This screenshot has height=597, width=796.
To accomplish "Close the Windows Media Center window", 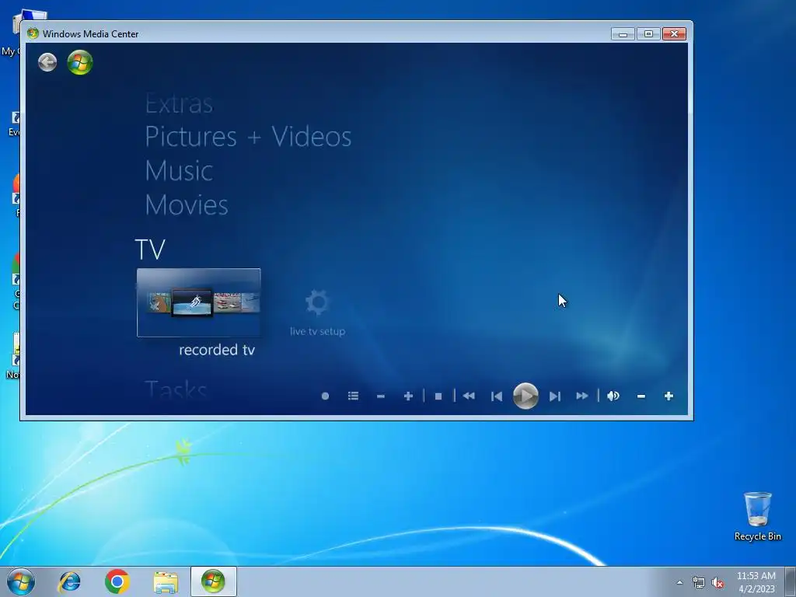I will pos(674,33).
